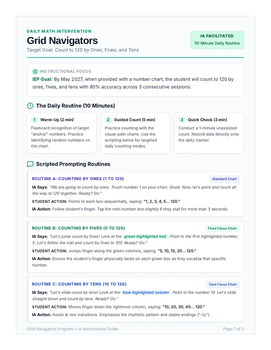Click the IEP Goal label

(x=42, y=79)
